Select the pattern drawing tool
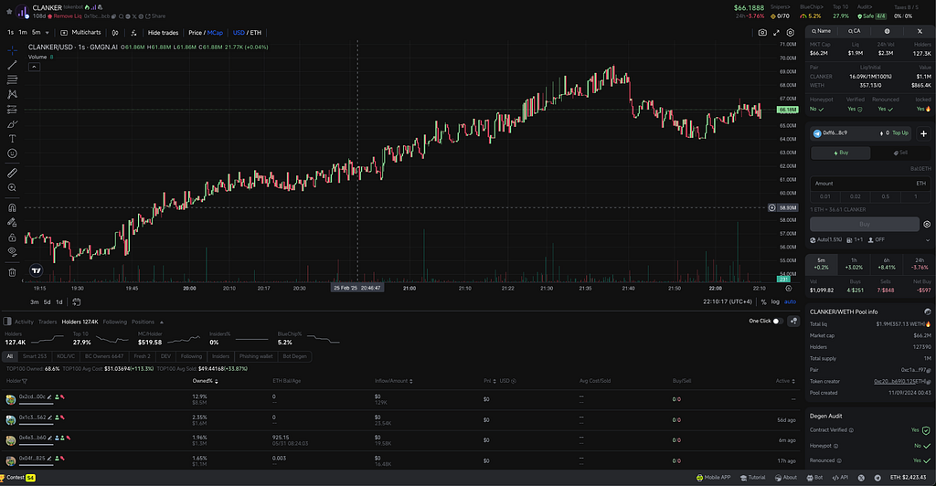 [12, 94]
